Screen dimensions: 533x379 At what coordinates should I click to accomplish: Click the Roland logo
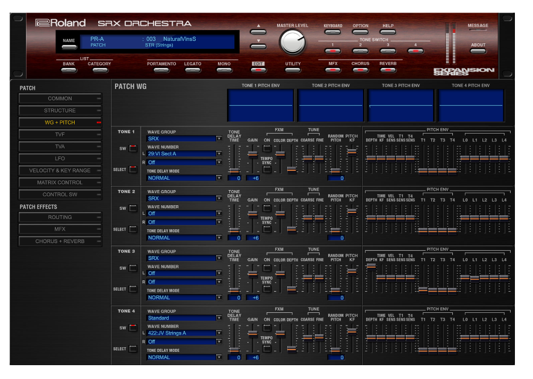pos(60,23)
